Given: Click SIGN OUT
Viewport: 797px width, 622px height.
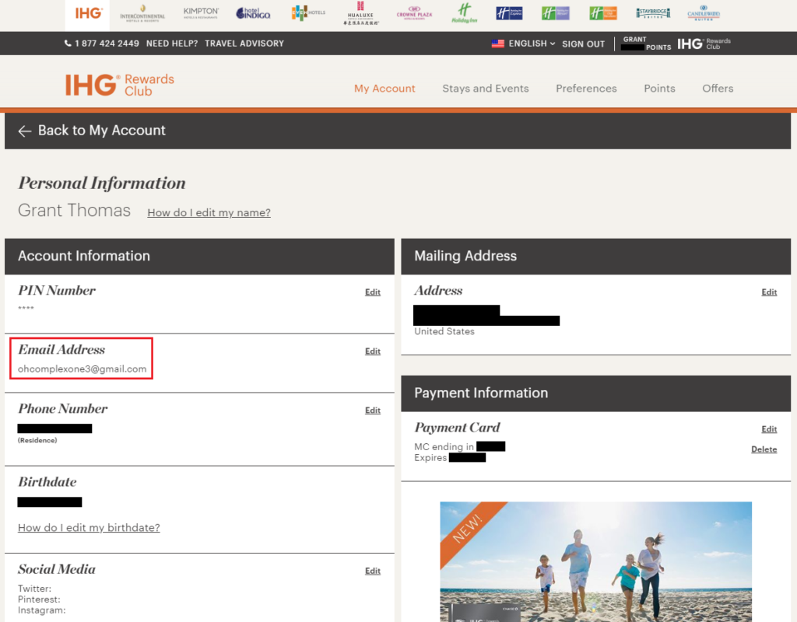Looking at the screenshot, I should click(583, 44).
